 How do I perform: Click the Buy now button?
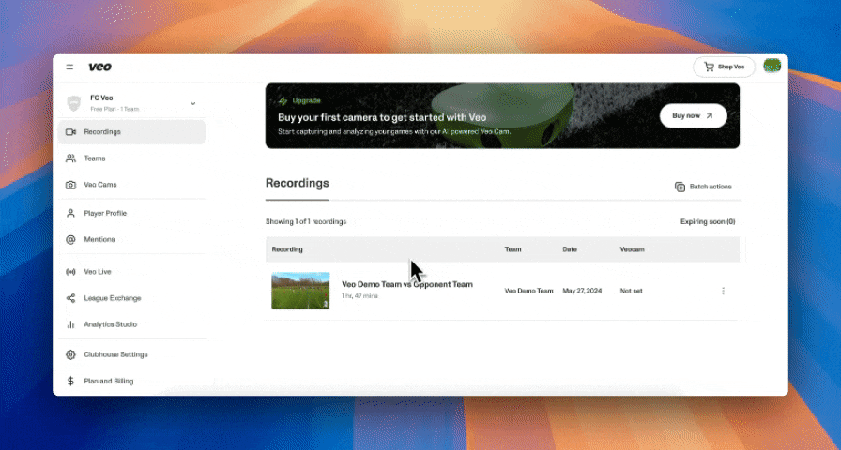point(693,115)
